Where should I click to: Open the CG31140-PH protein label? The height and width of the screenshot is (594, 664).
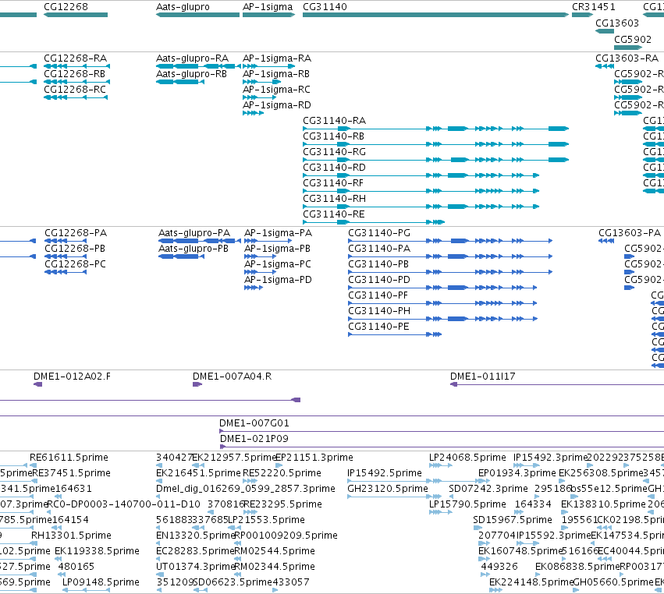click(379, 311)
